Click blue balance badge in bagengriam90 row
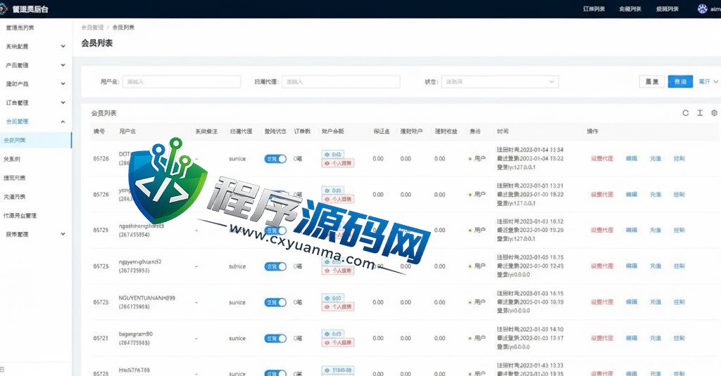721x376 pixels. click(333, 334)
